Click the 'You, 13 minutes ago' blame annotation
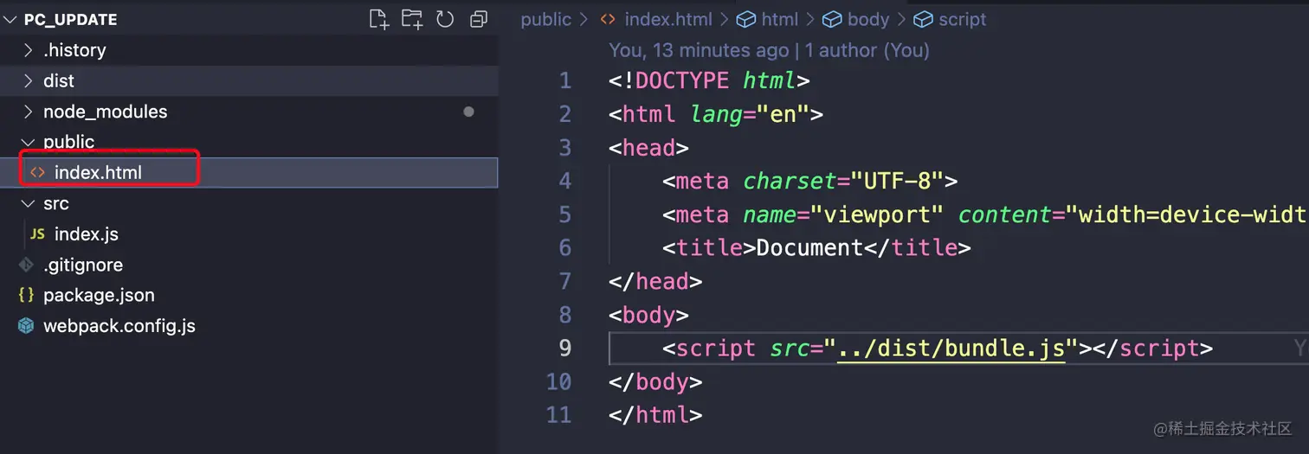Screen dimensions: 1309x454 (699, 50)
